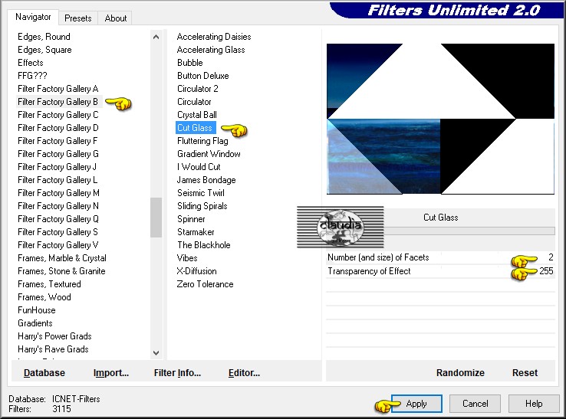This screenshot has height=419, width=566.
Task: Select the Effects category
Action: (31, 63)
